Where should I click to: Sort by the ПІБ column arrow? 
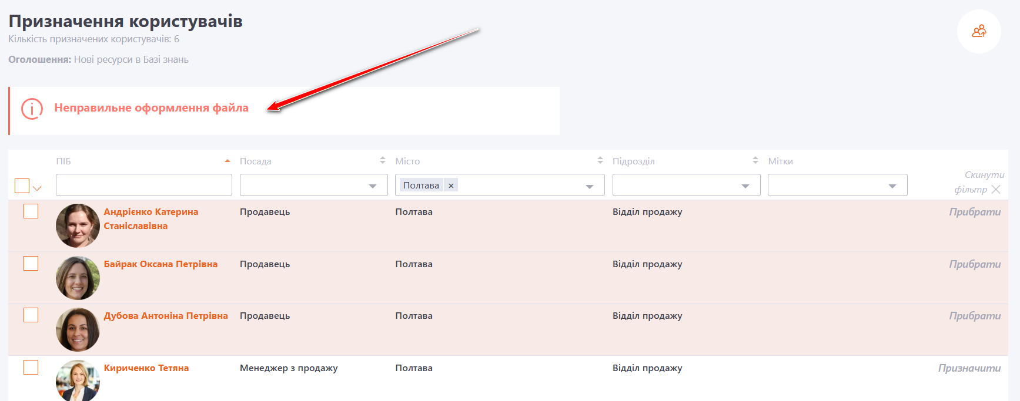[228, 161]
